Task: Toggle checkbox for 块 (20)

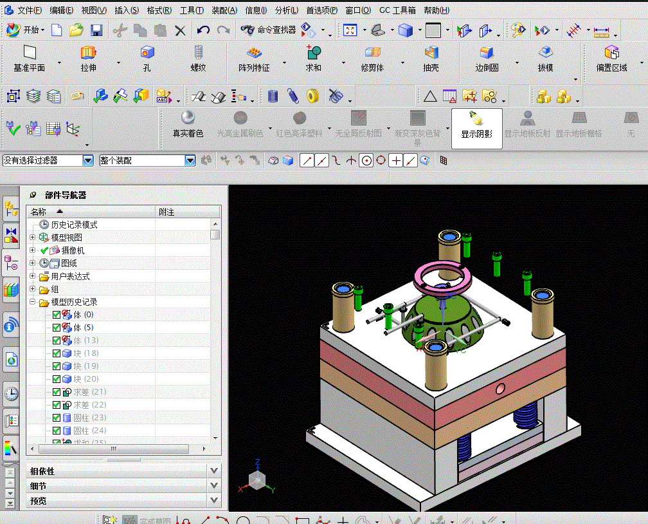Action: (57, 379)
